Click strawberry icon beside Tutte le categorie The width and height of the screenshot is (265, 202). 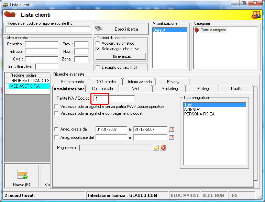197,30
